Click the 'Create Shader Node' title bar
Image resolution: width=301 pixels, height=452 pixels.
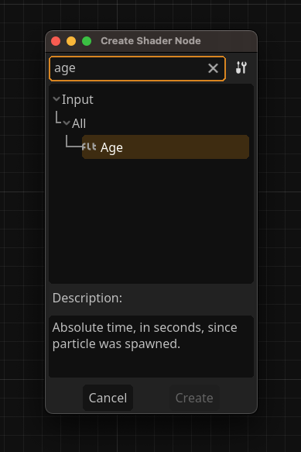coord(151,41)
